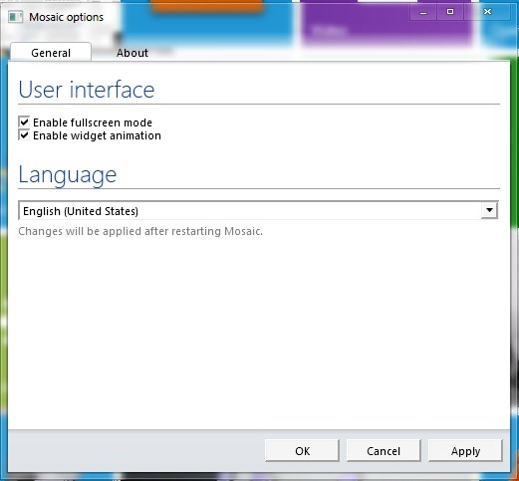The image size is (519, 481).
Task: Expand the language dropdown arrow
Action: pos(489,210)
